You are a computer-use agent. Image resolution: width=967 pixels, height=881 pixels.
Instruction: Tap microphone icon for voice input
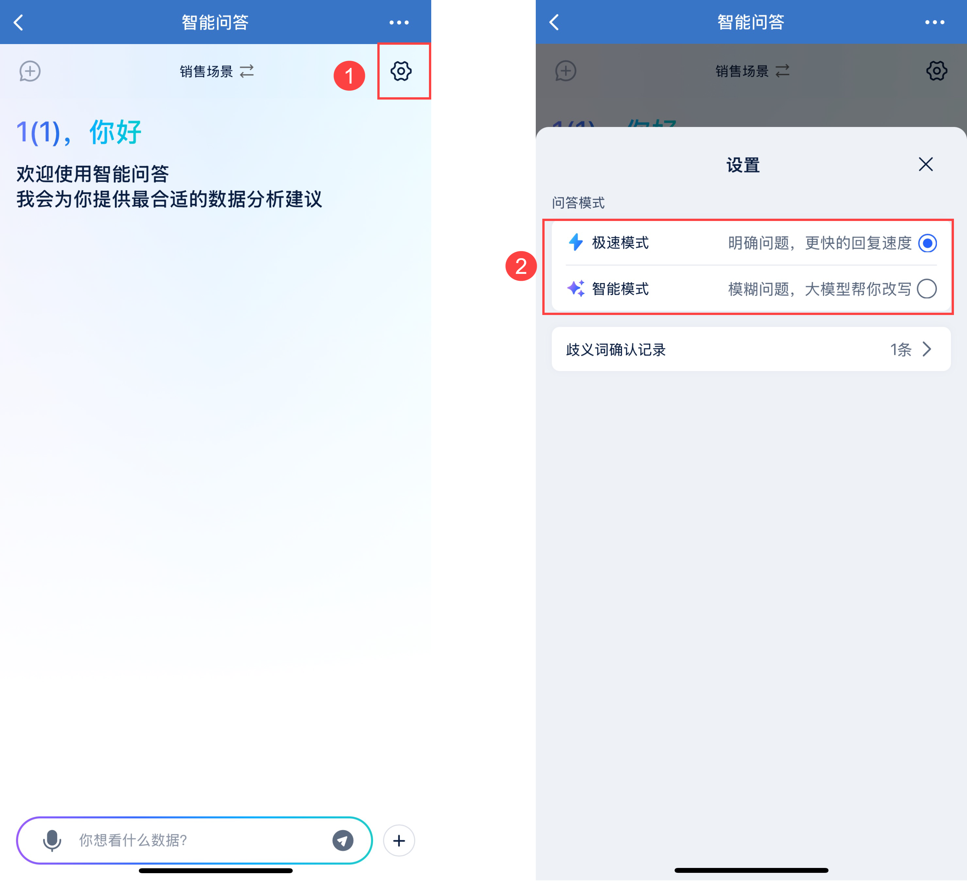(52, 840)
